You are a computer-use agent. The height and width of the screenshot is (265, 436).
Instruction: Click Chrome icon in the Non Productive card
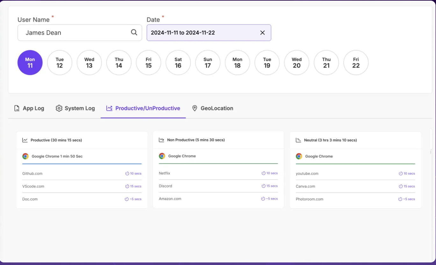pos(162,156)
